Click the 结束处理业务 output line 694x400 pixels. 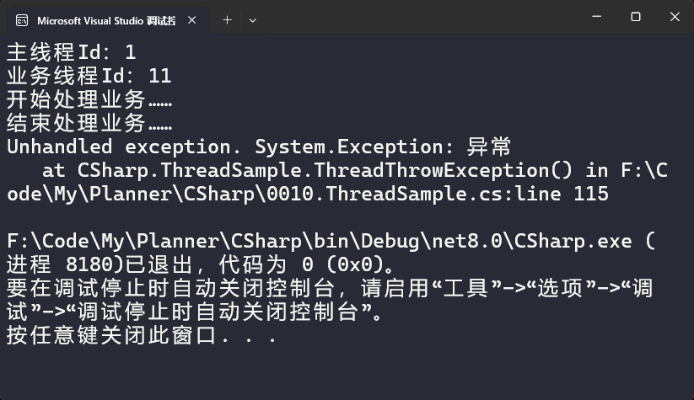tap(89, 123)
